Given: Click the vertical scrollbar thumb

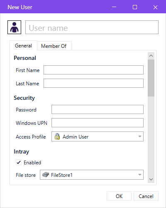Looking at the screenshot, I should pos(151,78).
